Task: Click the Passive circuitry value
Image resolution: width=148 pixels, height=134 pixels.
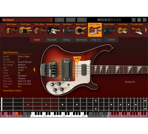Action: [x=22, y=78]
